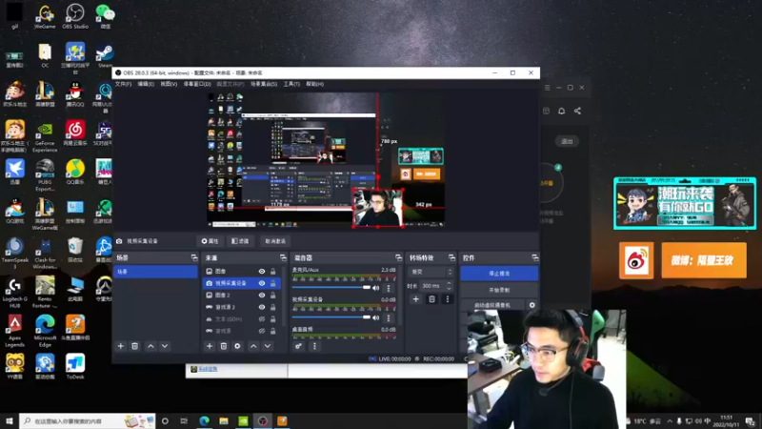Open GeForce Experience desktop shortcut
The width and height of the screenshot is (762, 429).
[45, 136]
